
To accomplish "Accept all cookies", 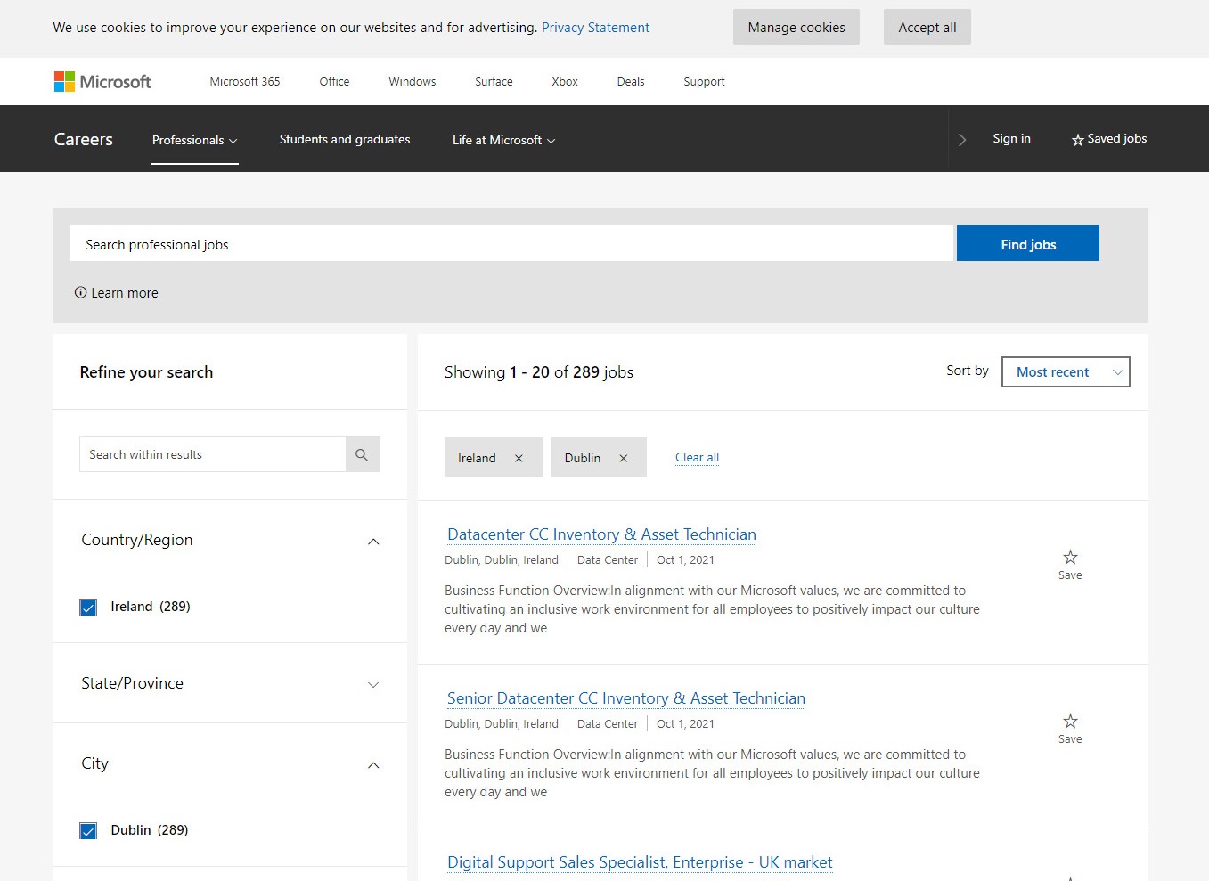I will click(x=927, y=28).
